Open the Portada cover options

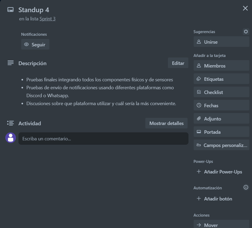[x=221, y=132]
